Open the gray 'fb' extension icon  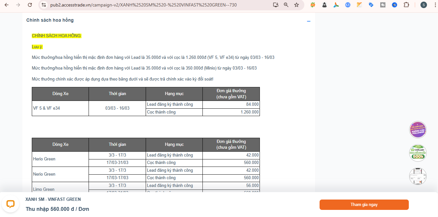[x=383, y=5]
